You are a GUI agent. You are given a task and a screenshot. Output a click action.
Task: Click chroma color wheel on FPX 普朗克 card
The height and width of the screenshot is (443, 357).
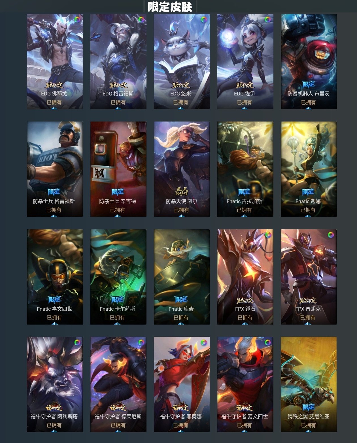[x=331, y=235]
